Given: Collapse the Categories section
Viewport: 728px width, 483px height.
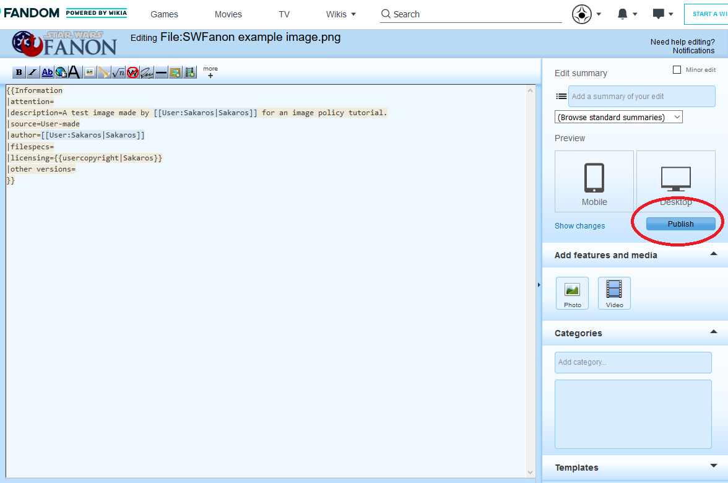Looking at the screenshot, I should [x=714, y=332].
